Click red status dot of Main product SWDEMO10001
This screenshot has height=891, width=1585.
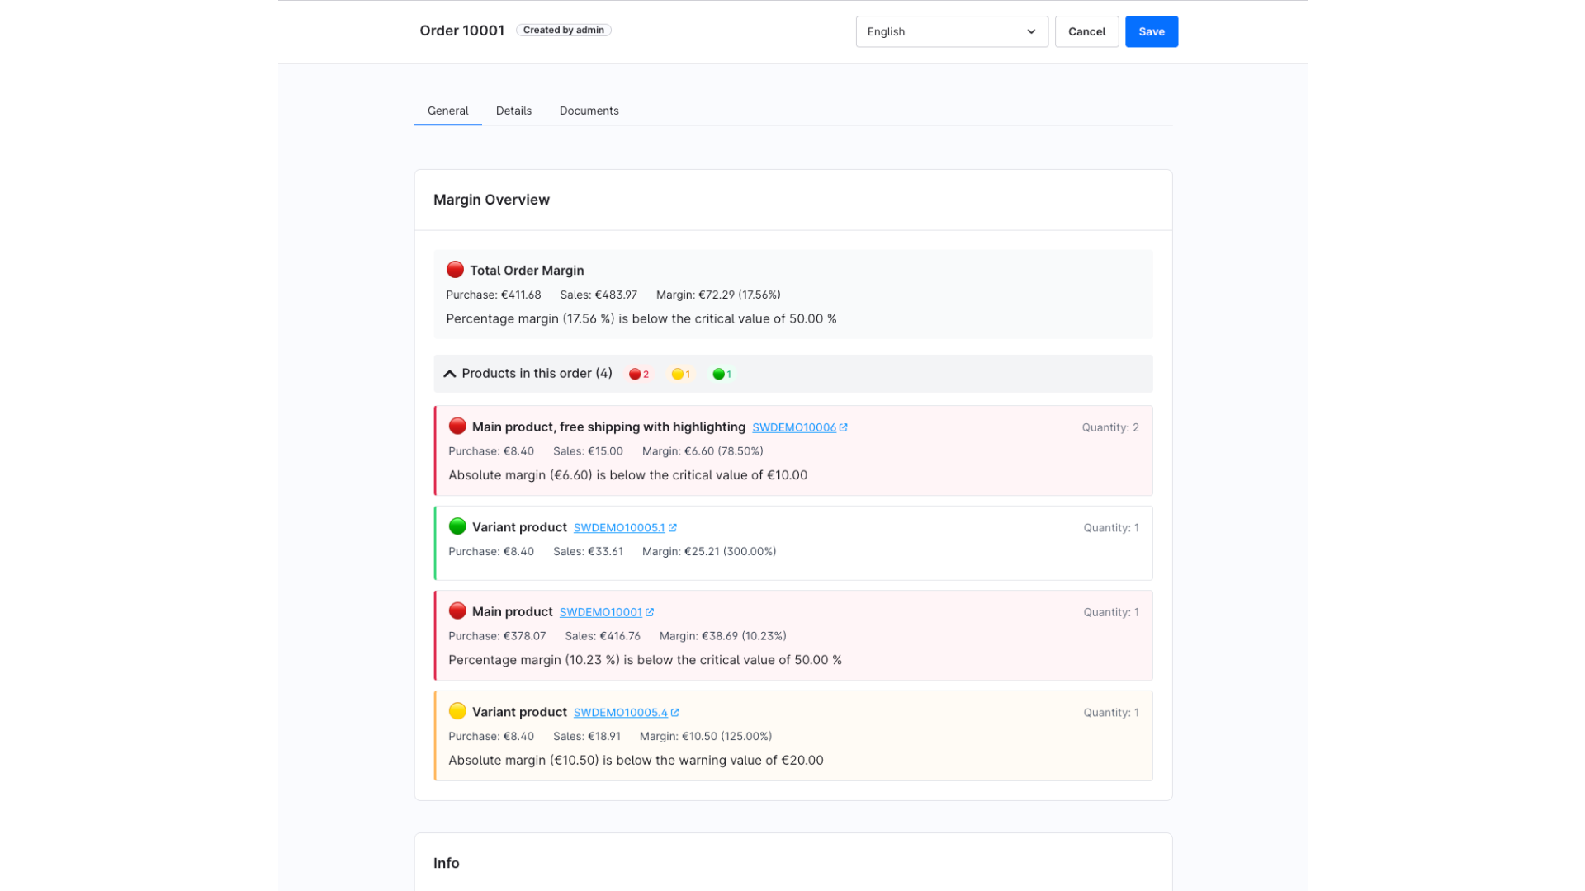(x=457, y=610)
